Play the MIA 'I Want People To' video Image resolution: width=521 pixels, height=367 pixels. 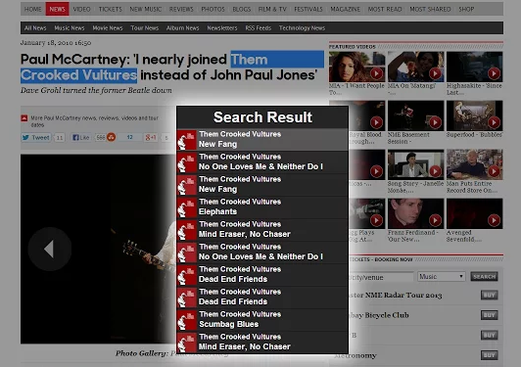[x=356, y=67]
